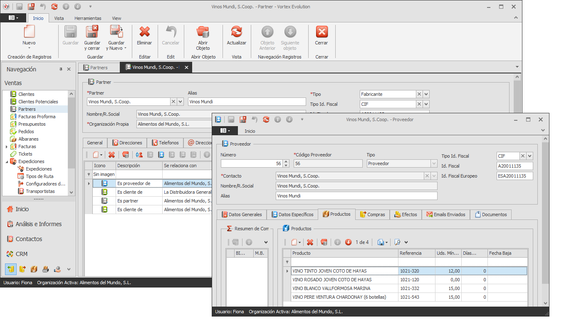This screenshot has width=564, height=329.
Task: Click the Alias field in Partner form
Action: pos(247,102)
